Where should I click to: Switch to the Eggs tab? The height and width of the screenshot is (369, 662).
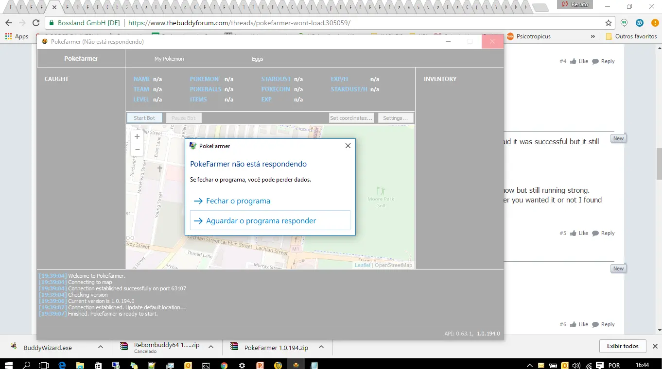pos(258,59)
